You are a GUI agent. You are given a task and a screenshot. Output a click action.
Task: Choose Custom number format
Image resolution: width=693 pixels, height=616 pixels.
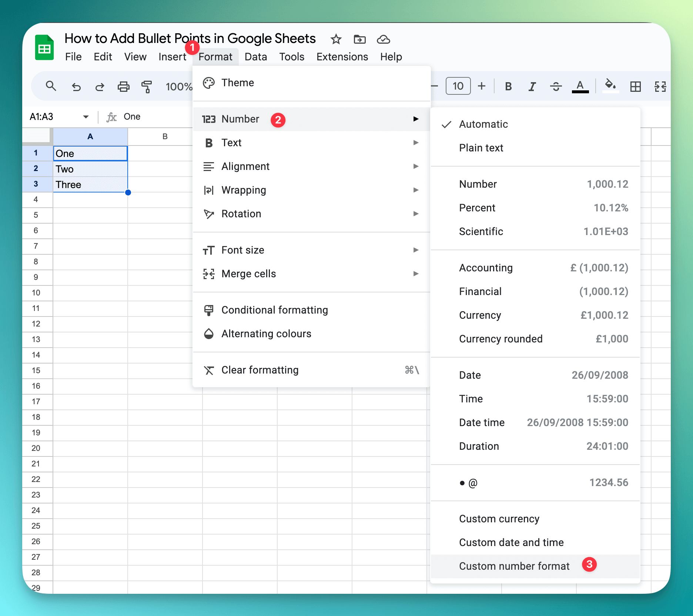[x=514, y=566]
